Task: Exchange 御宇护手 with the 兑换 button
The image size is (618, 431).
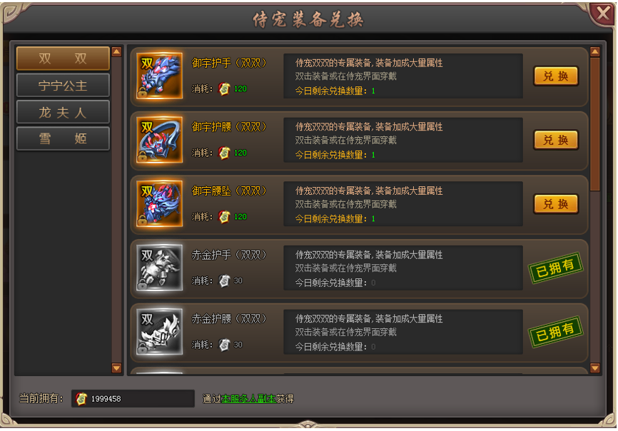Action: [x=556, y=76]
